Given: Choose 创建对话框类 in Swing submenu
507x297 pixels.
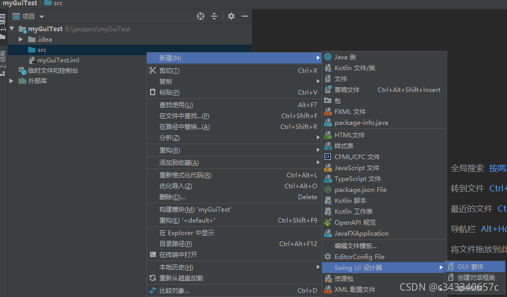Looking at the screenshot, I should pos(475,278).
